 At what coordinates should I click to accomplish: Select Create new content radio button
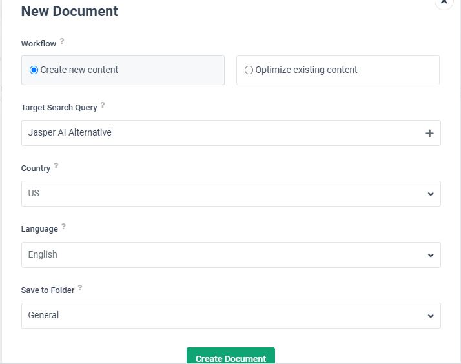click(x=34, y=70)
